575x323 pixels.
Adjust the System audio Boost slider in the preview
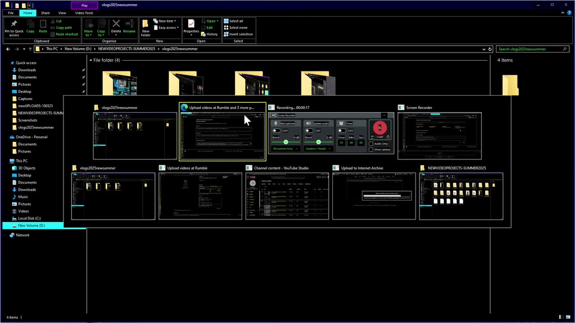[x=318, y=142]
